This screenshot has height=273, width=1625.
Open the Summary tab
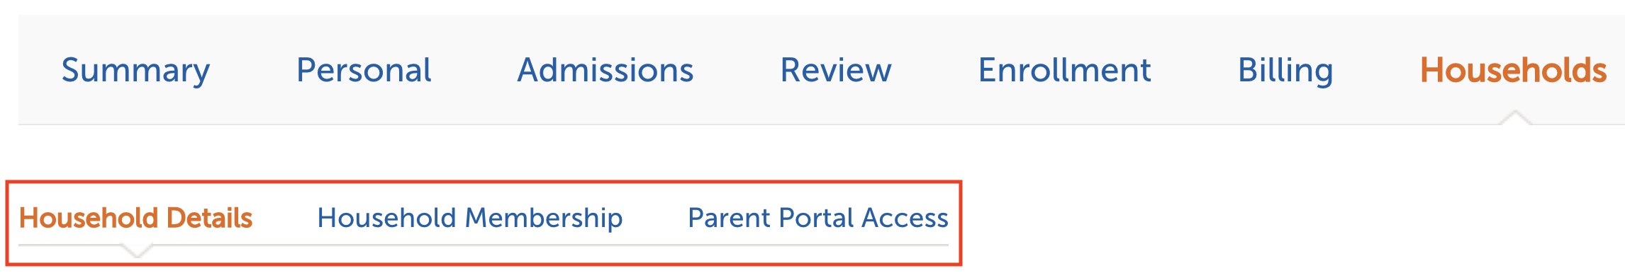(x=135, y=71)
